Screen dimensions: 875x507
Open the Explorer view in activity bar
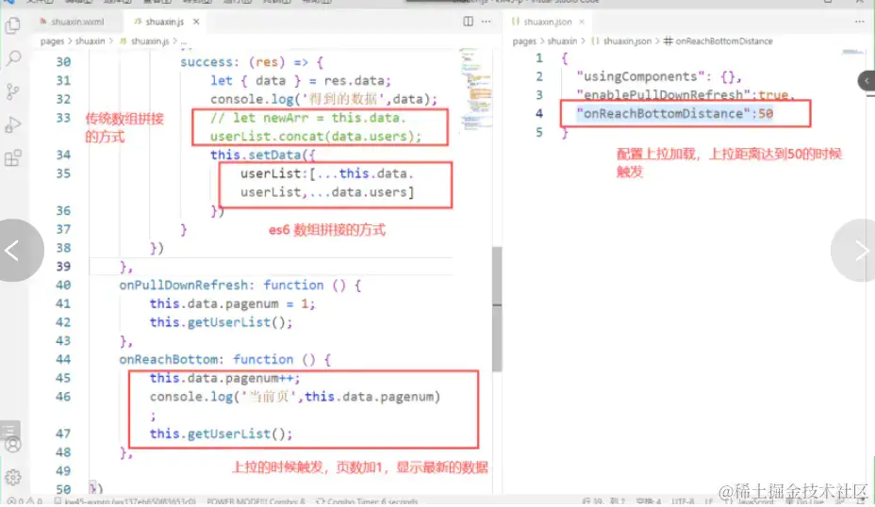point(13,25)
